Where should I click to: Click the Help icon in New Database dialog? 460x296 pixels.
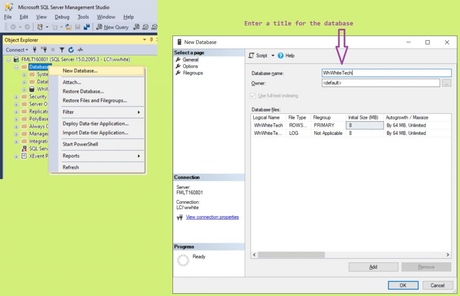(x=281, y=56)
